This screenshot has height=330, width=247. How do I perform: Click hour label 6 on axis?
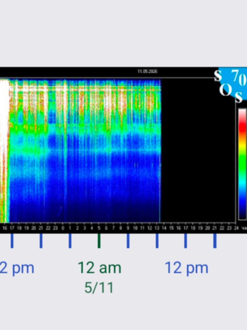click(x=106, y=228)
